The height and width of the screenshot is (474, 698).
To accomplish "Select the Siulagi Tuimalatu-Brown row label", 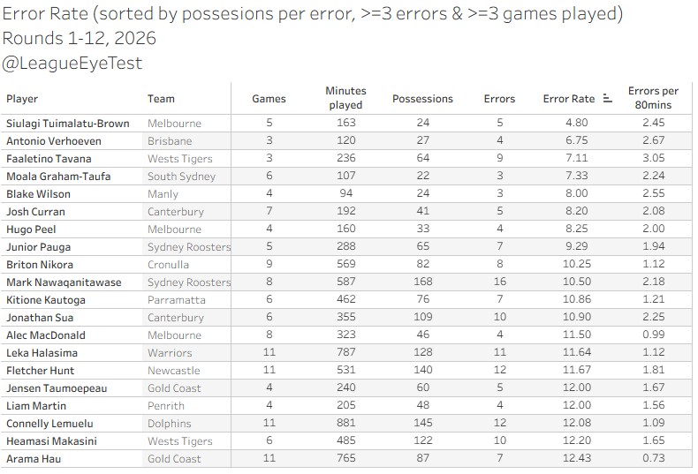I will pos(68,124).
